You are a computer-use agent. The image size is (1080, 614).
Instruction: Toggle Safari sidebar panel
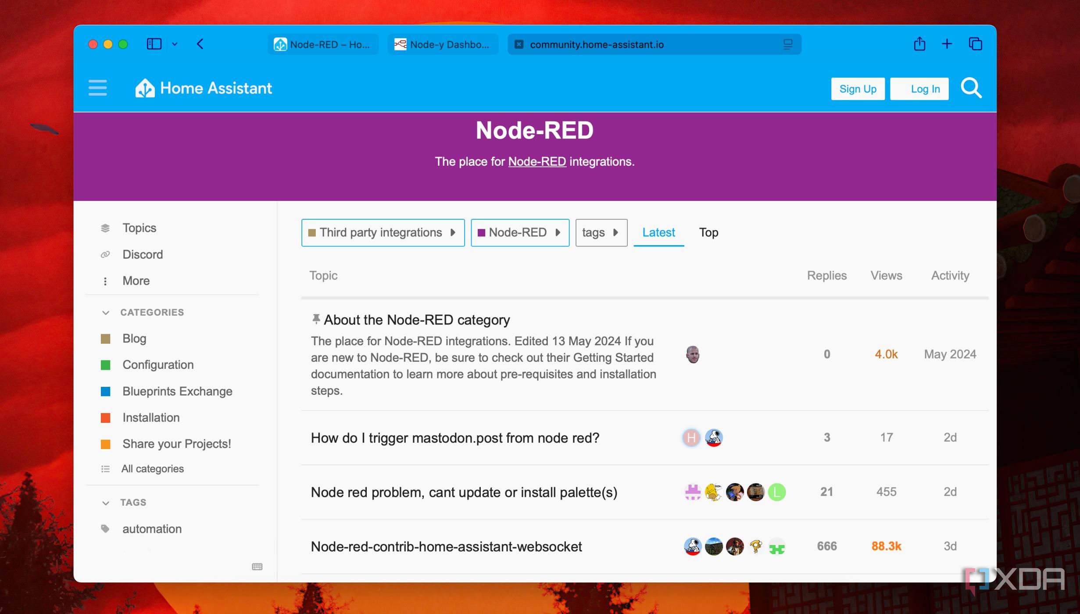click(154, 44)
